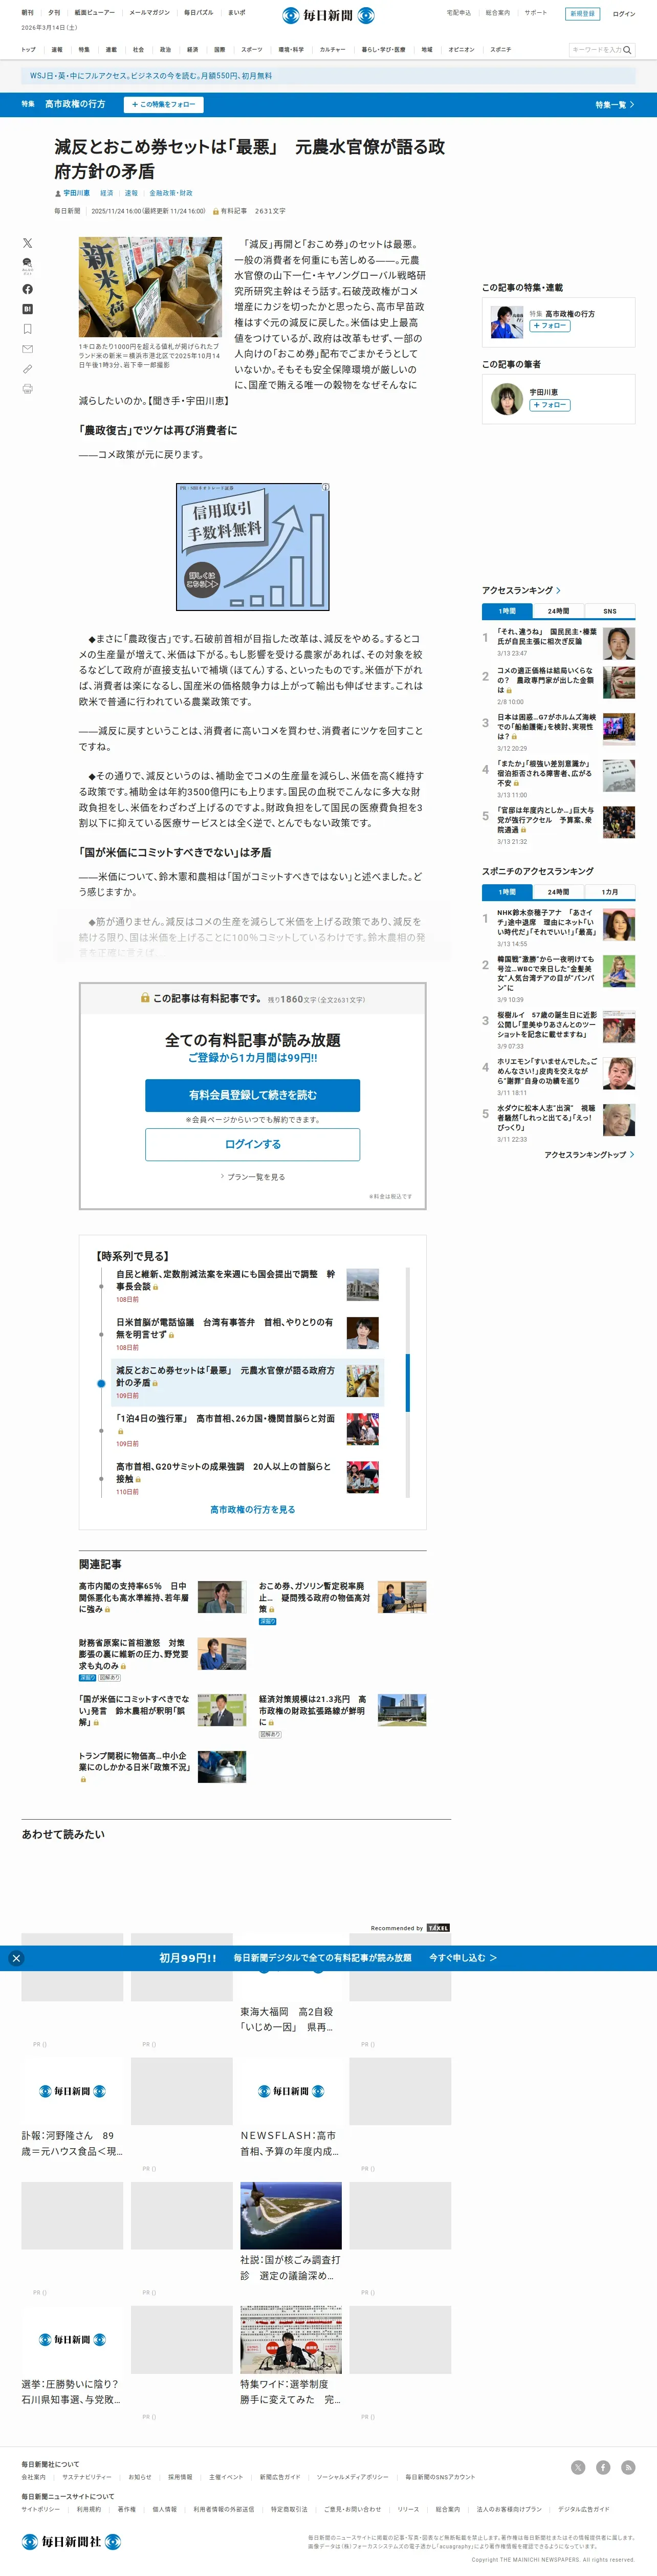Open the 新米 rice article photo
The image size is (657, 2576).
click(150, 287)
